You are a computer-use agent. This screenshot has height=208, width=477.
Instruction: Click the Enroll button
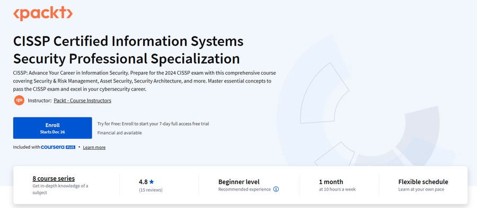pos(52,128)
